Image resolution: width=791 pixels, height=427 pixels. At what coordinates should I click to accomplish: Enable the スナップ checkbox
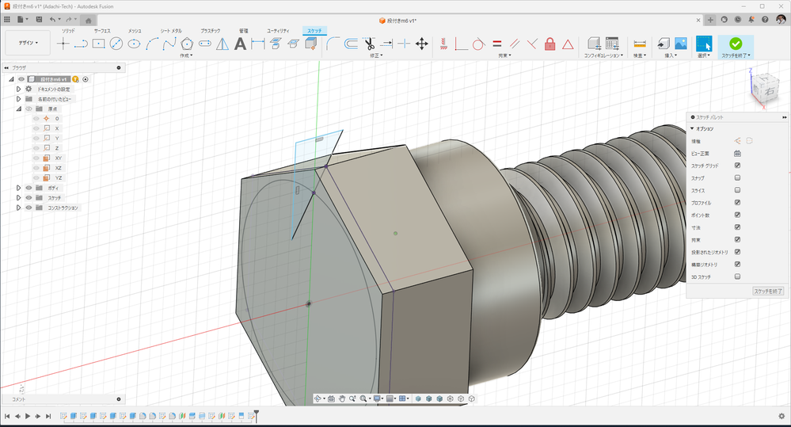coord(737,177)
